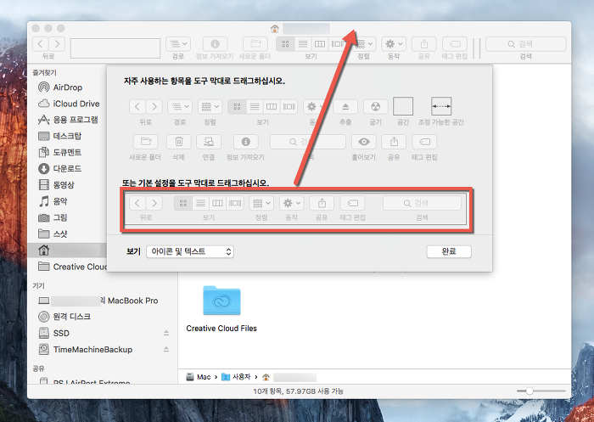594x422 pixels.
Task: Open the 보기 '아이콘 및 텍스트' popup menu
Action: click(190, 252)
